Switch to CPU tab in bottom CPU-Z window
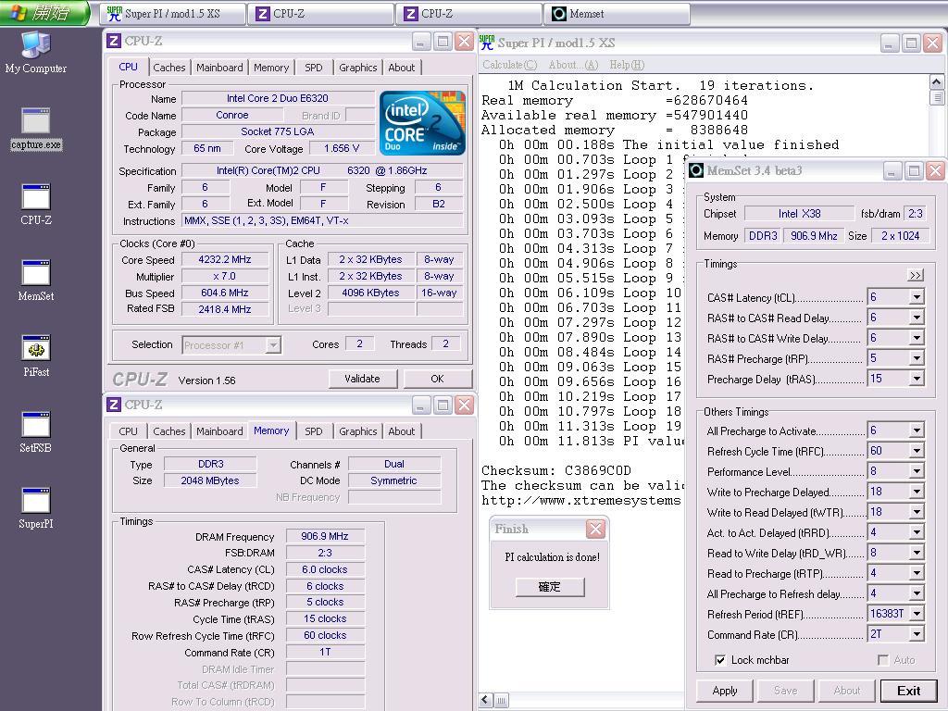The width and height of the screenshot is (948, 711). click(x=128, y=431)
